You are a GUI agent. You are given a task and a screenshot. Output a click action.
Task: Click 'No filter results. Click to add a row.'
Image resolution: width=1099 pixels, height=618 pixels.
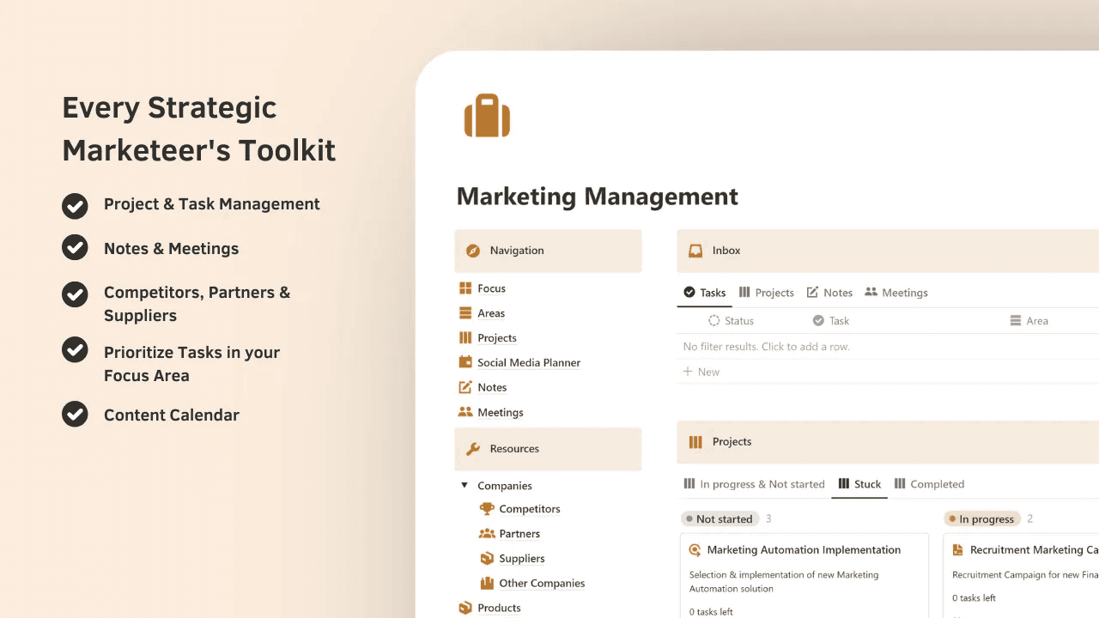pos(766,347)
